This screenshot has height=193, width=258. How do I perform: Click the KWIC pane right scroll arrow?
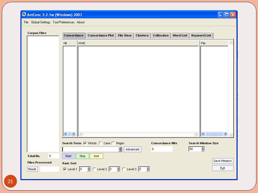(196, 134)
